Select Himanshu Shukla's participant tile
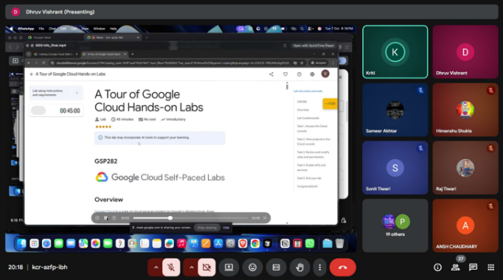The width and height of the screenshot is (503, 280). [x=465, y=110]
